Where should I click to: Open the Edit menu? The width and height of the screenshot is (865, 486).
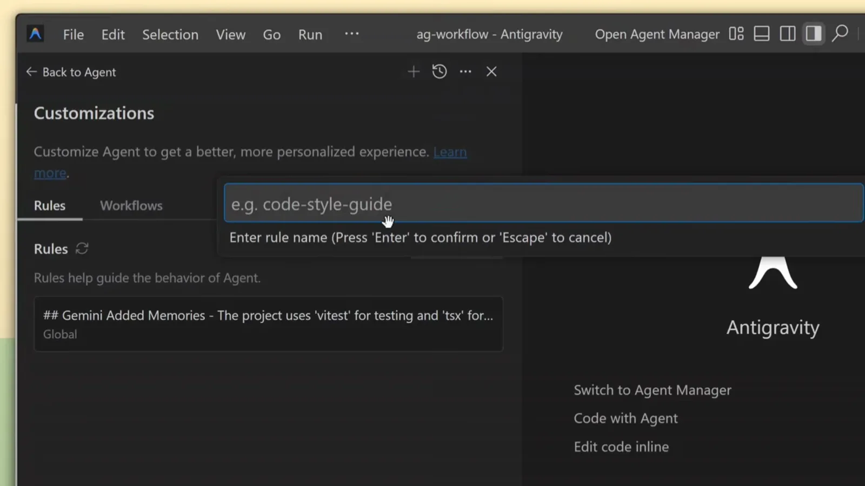point(113,35)
